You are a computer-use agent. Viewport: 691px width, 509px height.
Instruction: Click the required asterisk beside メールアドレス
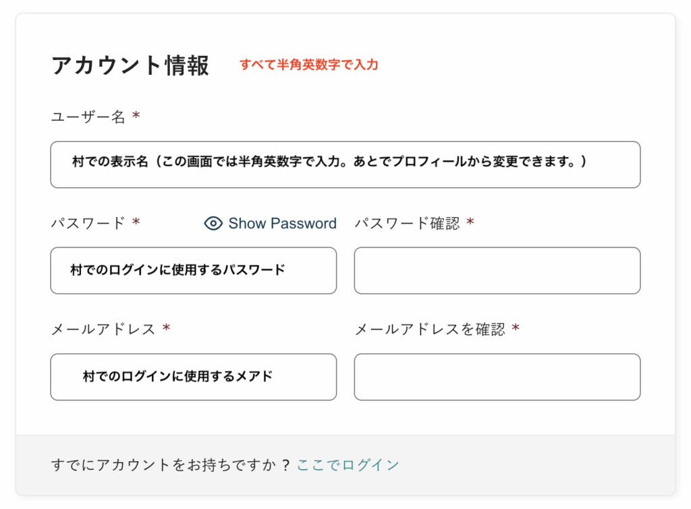click(x=166, y=328)
